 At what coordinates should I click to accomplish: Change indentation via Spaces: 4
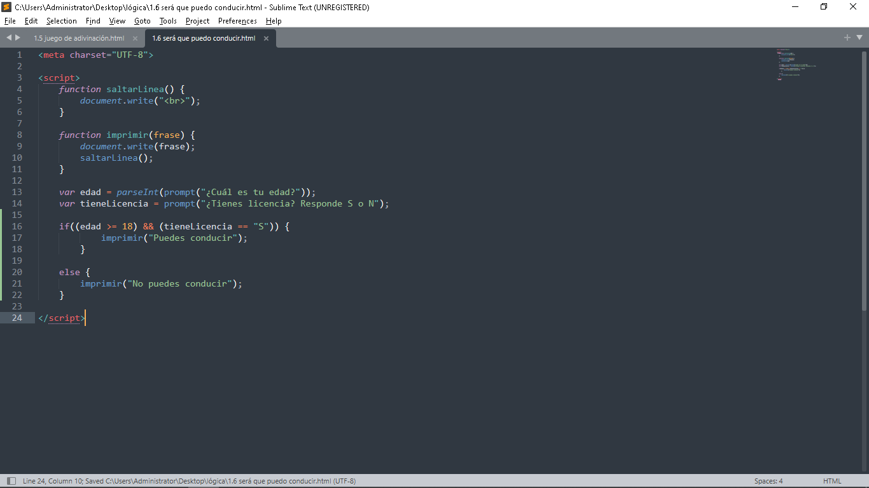coord(768,481)
